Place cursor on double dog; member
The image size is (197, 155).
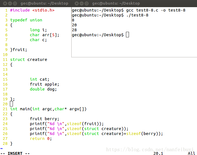(43, 89)
